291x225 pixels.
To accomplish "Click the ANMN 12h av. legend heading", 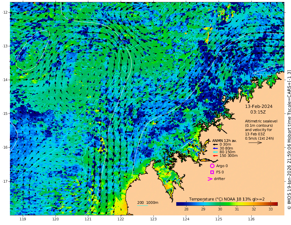I will pyautogui.click(x=225, y=141).
